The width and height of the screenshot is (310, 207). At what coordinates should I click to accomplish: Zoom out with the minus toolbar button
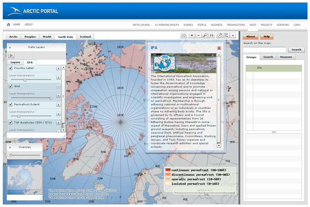click(198, 36)
